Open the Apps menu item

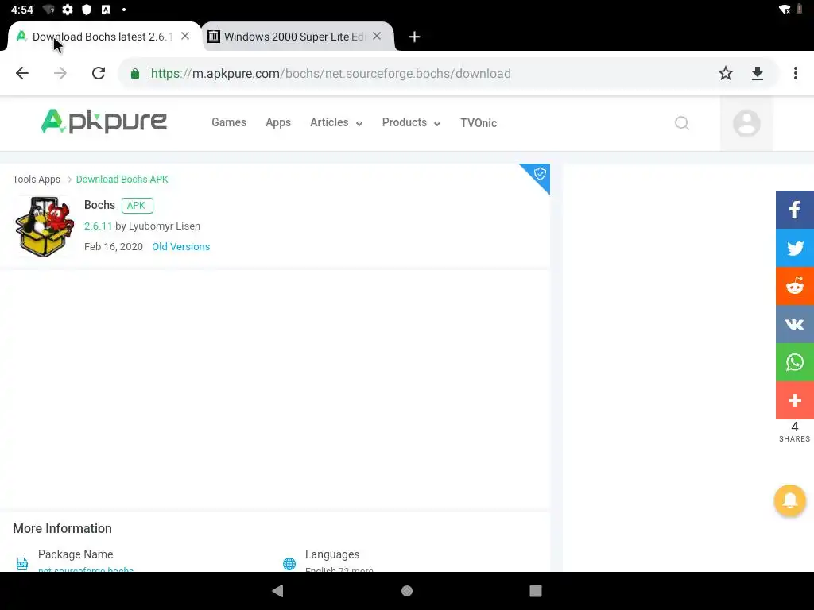(x=278, y=122)
